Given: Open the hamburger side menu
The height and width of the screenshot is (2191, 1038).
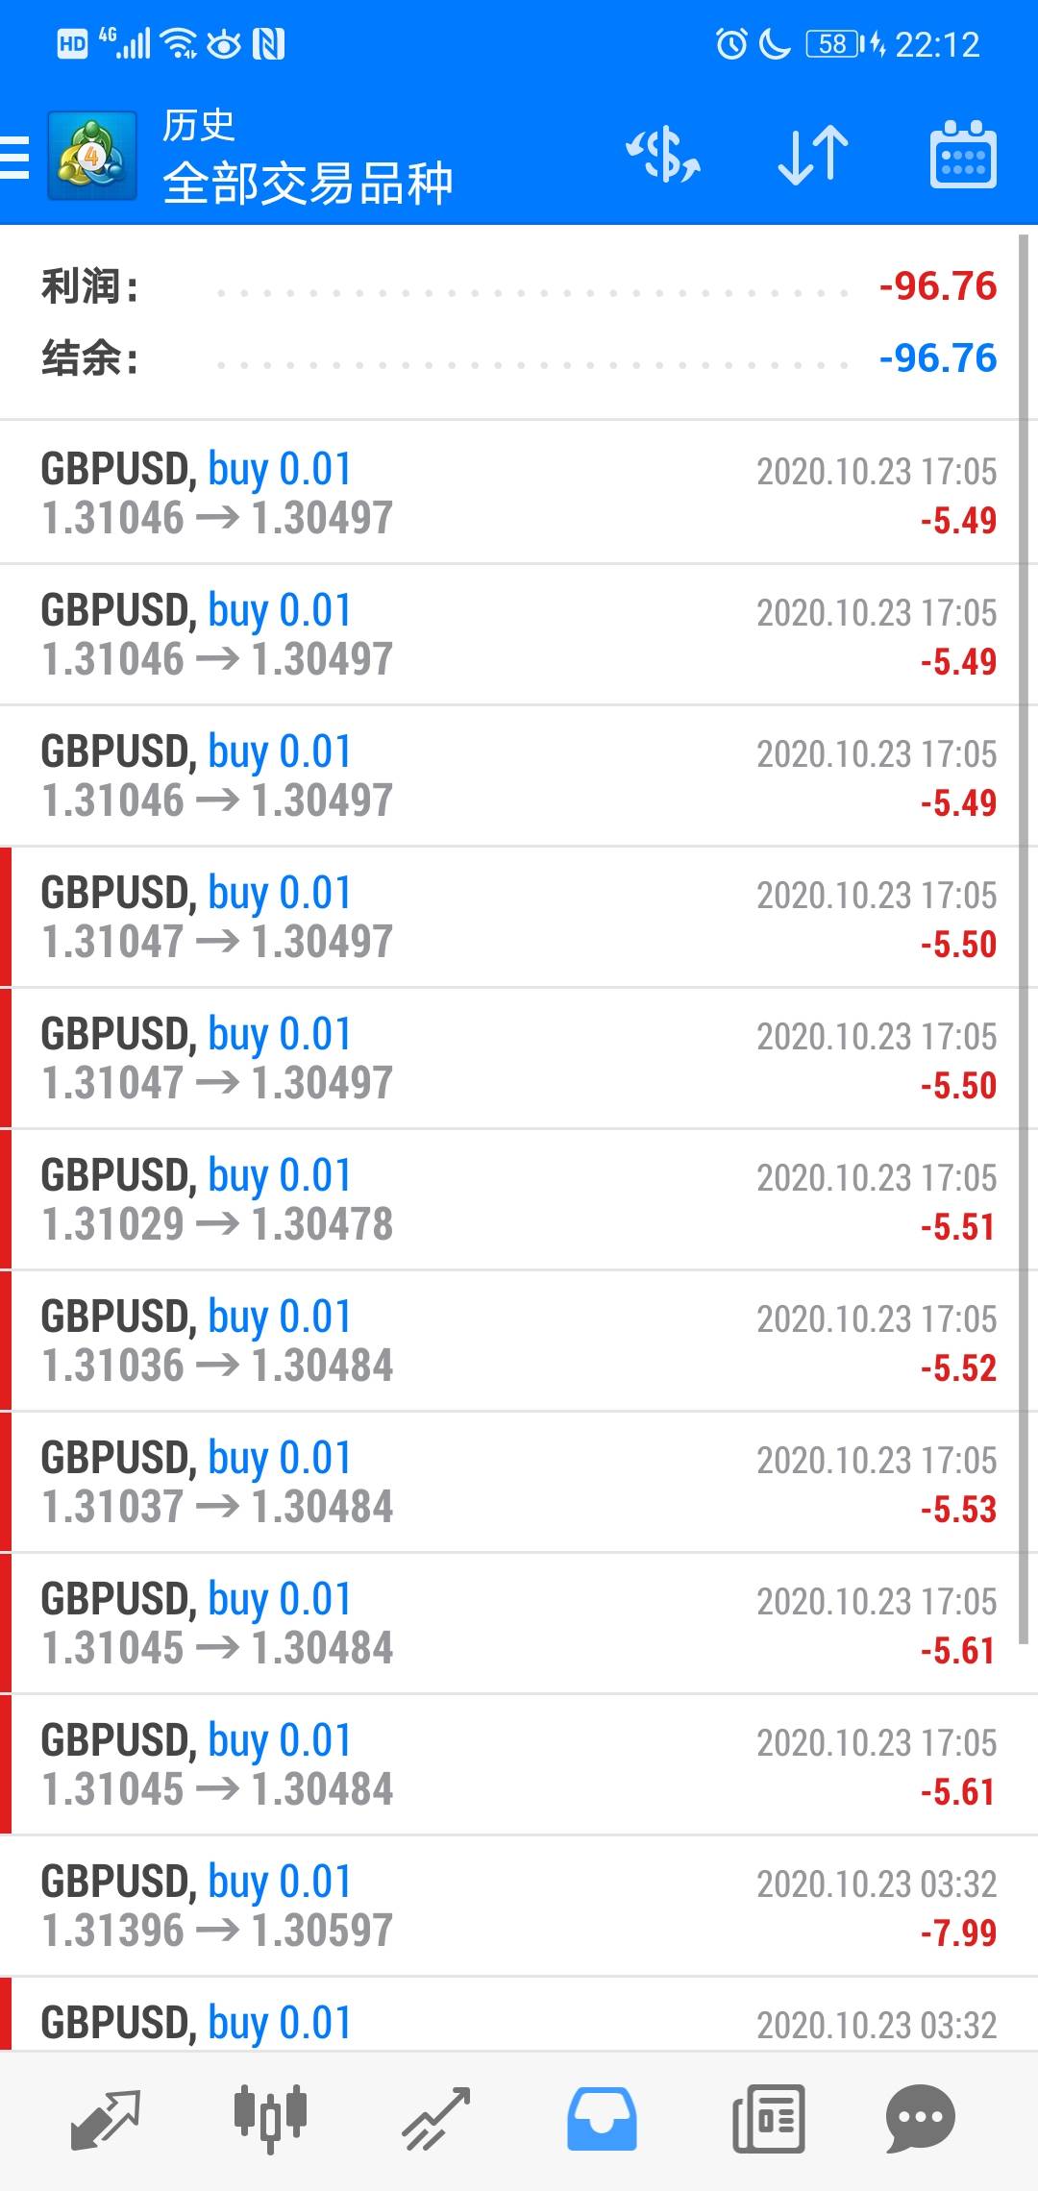Looking at the screenshot, I should pyautogui.click(x=15, y=157).
